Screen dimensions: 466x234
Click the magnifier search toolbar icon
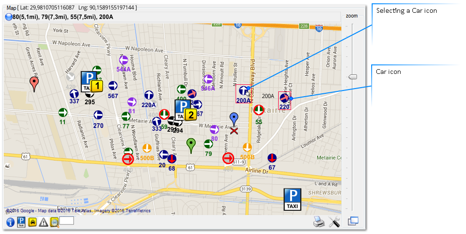55,223
